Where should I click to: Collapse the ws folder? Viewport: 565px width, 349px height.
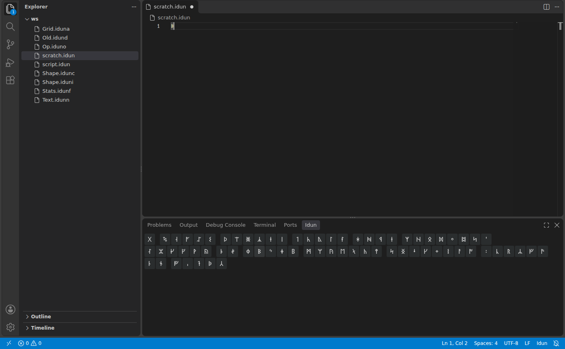[80, 19]
